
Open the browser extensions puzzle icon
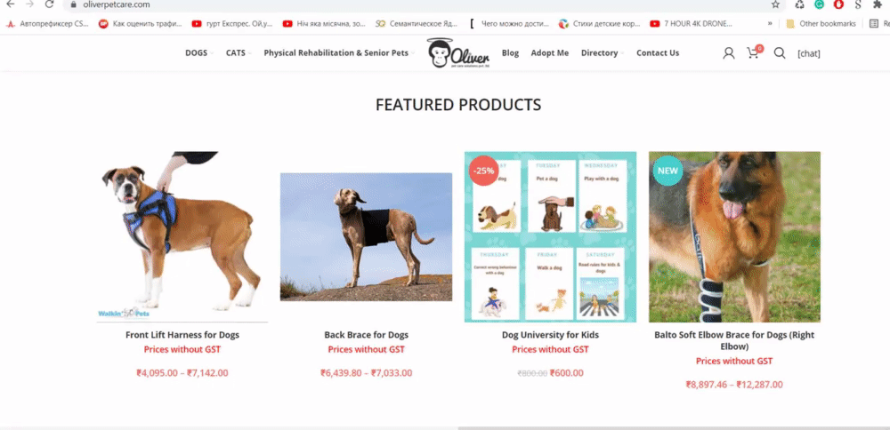(x=878, y=4)
